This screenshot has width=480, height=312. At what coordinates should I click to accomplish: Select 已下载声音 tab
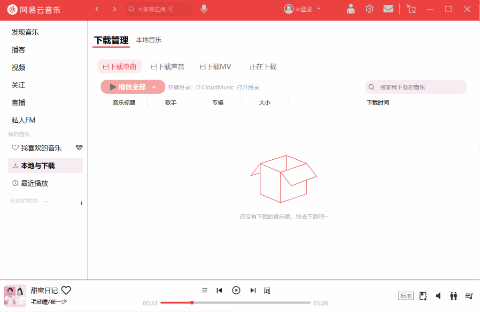[168, 67]
